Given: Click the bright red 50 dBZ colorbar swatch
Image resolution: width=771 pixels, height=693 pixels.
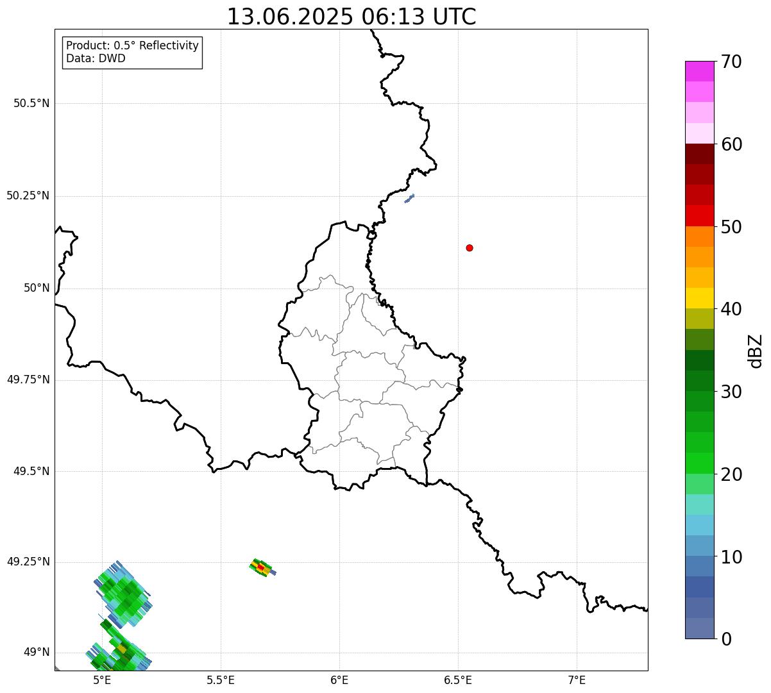Looking at the screenshot, I should tap(700, 215).
